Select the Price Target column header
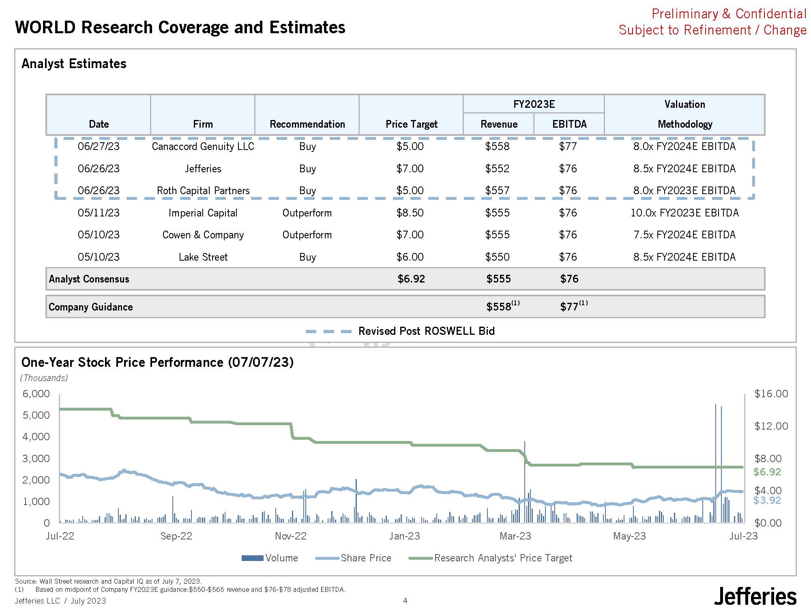Image resolution: width=811 pixels, height=608 pixels. [x=411, y=124]
